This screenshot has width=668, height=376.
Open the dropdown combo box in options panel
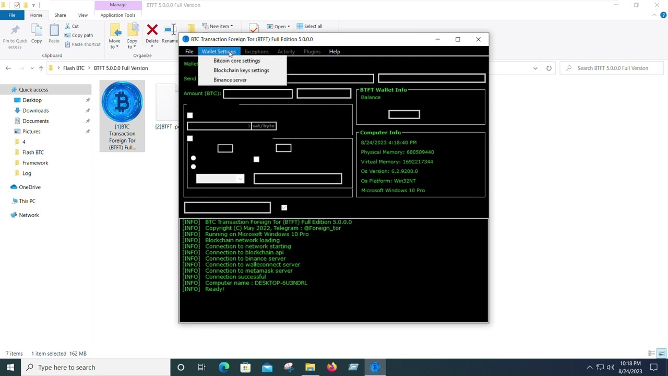pos(220,179)
